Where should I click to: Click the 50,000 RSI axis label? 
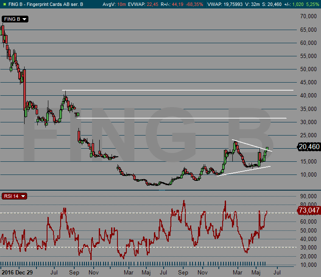pyautogui.click(x=308, y=230)
